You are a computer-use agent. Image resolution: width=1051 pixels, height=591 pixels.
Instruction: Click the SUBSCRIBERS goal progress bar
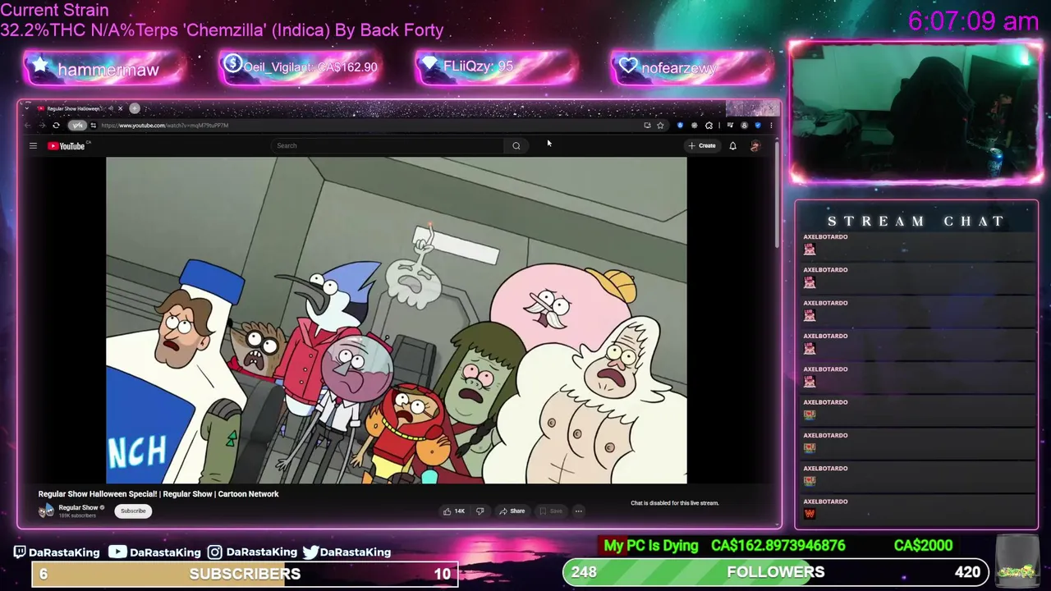[x=245, y=574]
